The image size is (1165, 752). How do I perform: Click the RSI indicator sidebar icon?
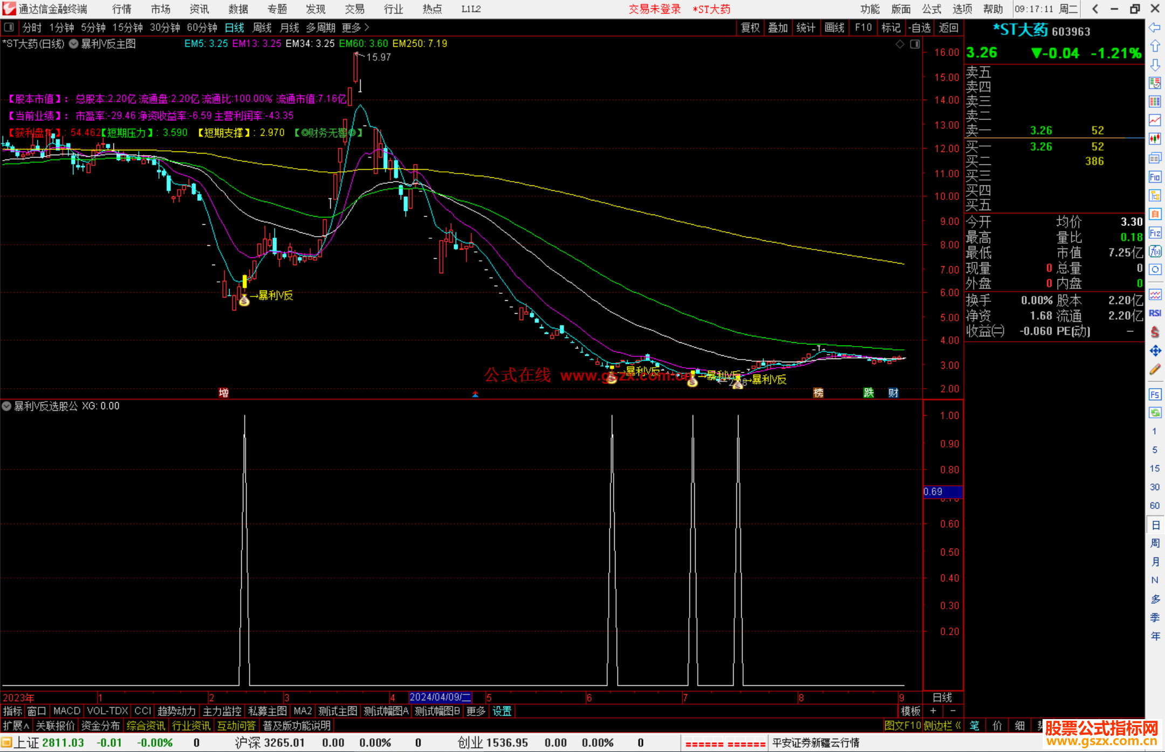1155,313
